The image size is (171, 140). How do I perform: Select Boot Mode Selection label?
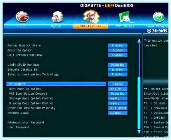click(x=25, y=89)
